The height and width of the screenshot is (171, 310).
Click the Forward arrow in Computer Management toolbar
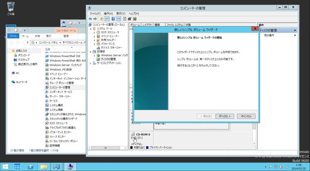pyautogui.click(x=95, y=19)
